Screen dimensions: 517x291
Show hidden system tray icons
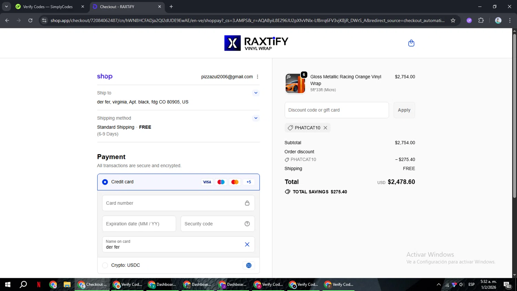pos(438,284)
